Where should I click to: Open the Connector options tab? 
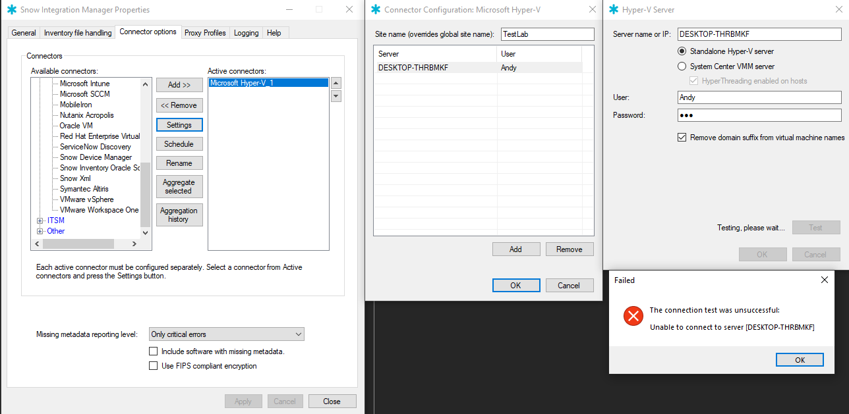click(x=148, y=32)
